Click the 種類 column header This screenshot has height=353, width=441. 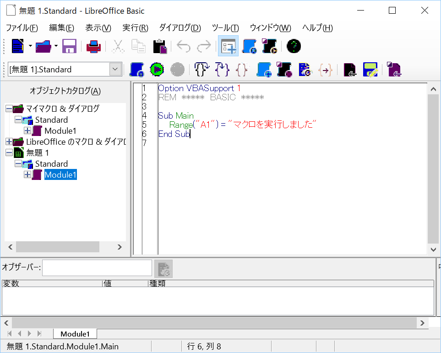291,283
